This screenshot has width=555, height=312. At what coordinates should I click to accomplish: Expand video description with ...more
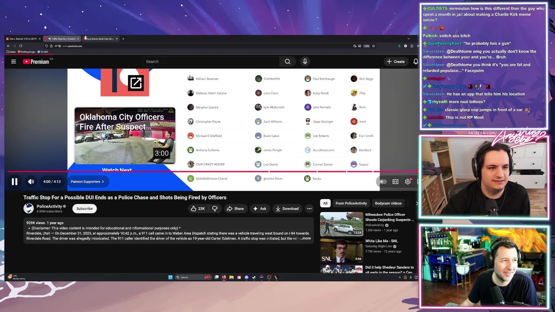coord(305,238)
